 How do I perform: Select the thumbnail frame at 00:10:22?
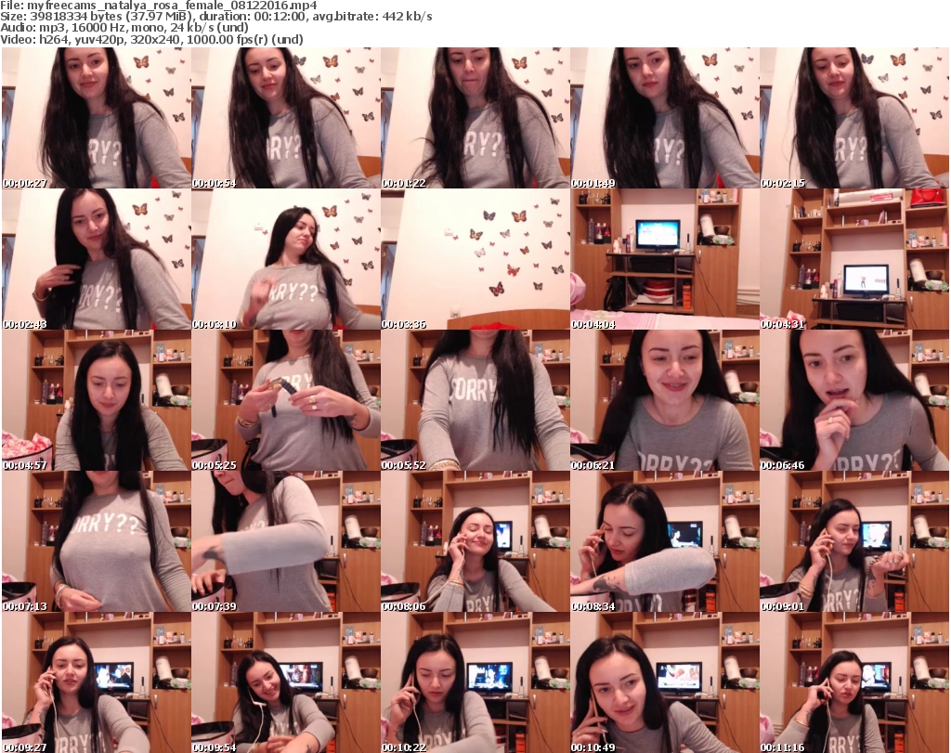tap(475, 682)
